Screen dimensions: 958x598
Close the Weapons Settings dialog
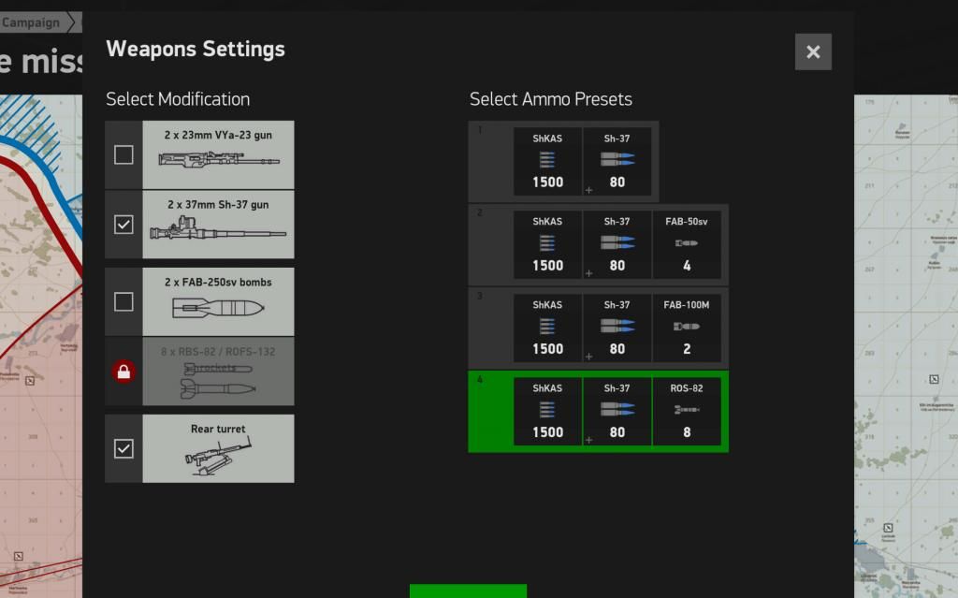(813, 52)
